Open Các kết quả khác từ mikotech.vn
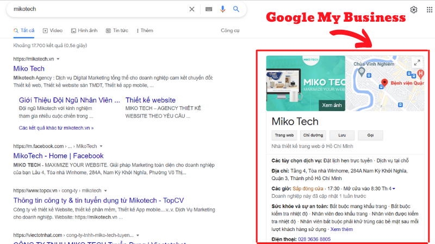This screenshot has width=435, height=244. (57, 128)
